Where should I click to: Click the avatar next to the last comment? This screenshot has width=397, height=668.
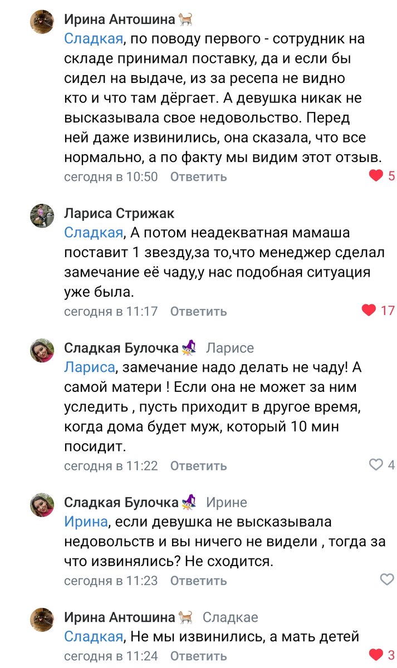(x=42, y=618)
